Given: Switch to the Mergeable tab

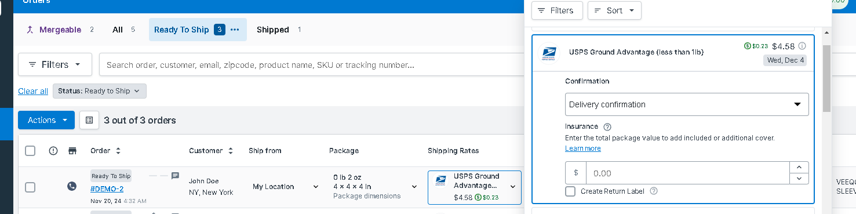Looking at the screenshot, I should tap(60, 30).
